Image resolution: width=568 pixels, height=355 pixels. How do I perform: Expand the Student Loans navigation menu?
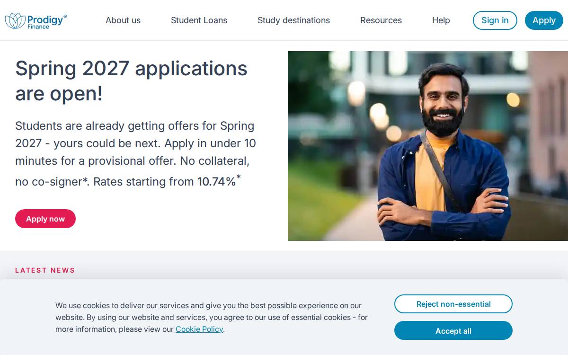[199, 20]
